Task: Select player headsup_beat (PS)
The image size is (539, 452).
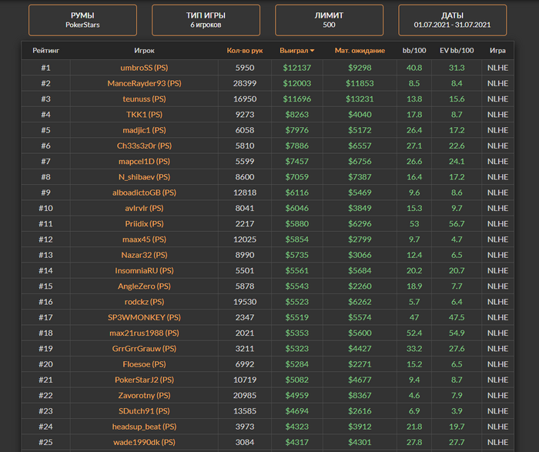Action: coord(144,427)
